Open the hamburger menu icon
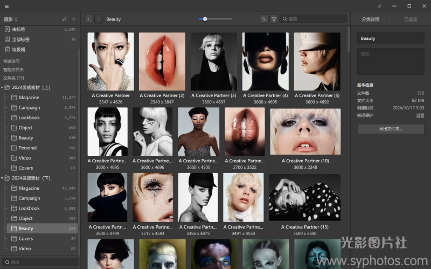 6,6
